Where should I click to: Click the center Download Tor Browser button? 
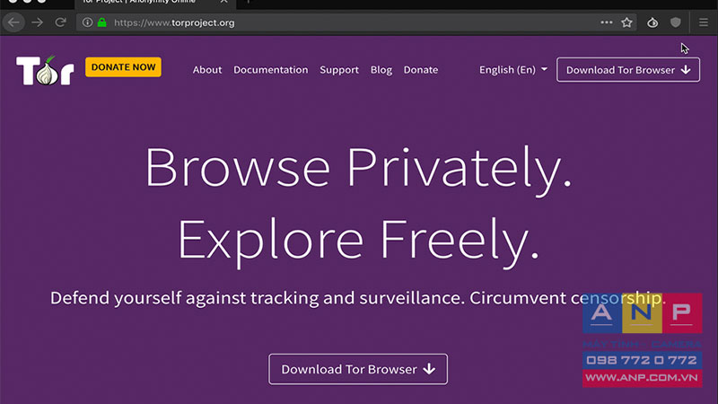[358, 369]
